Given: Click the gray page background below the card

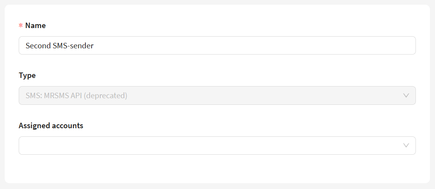Looking at the screenshot, I should click(217, 186).
